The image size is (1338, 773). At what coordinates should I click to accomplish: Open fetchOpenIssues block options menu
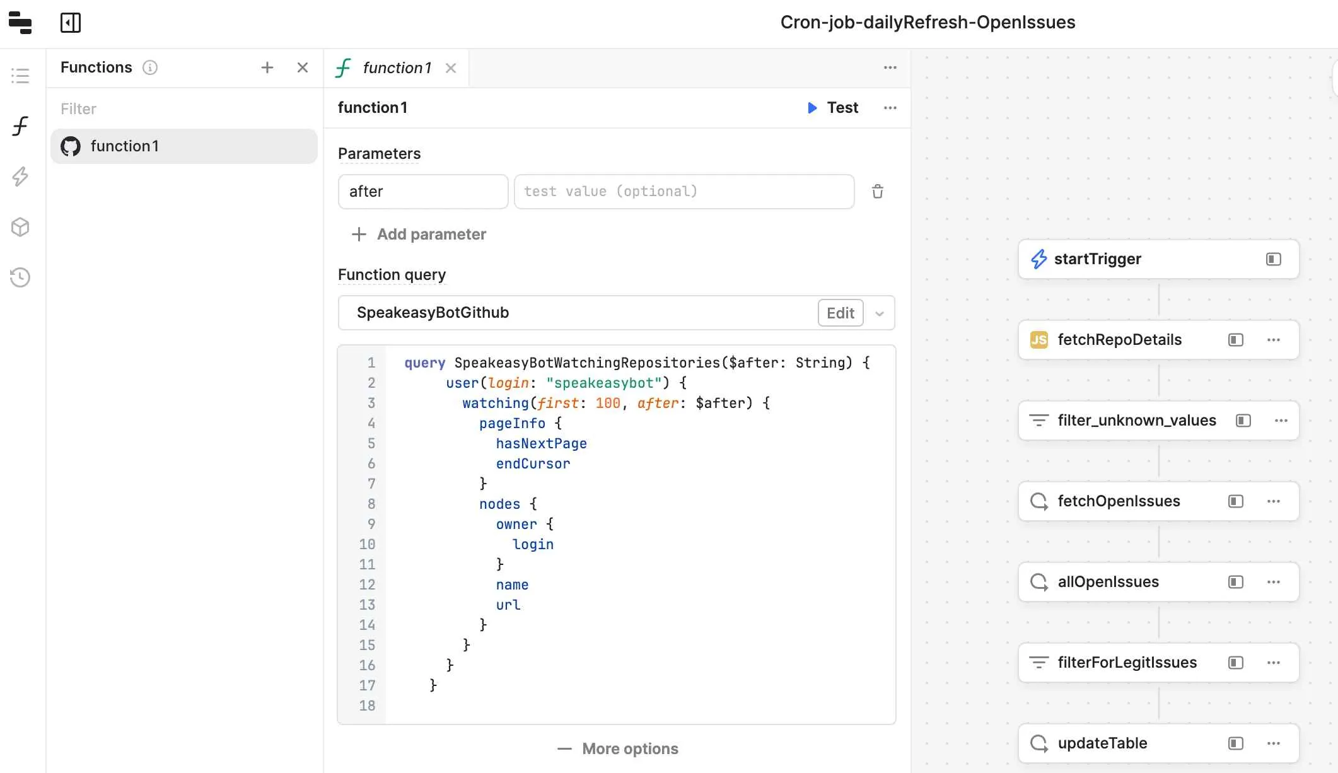(1274, 501)
